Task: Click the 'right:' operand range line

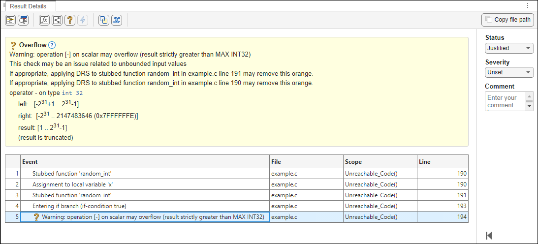Action: [78, 116]
